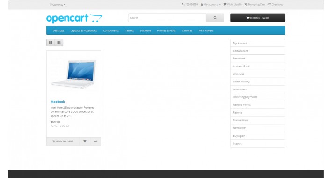The height and width of the screenshot is (178, 332).
Task: Switch to grid view layout
Action: (x=59, y=43)
